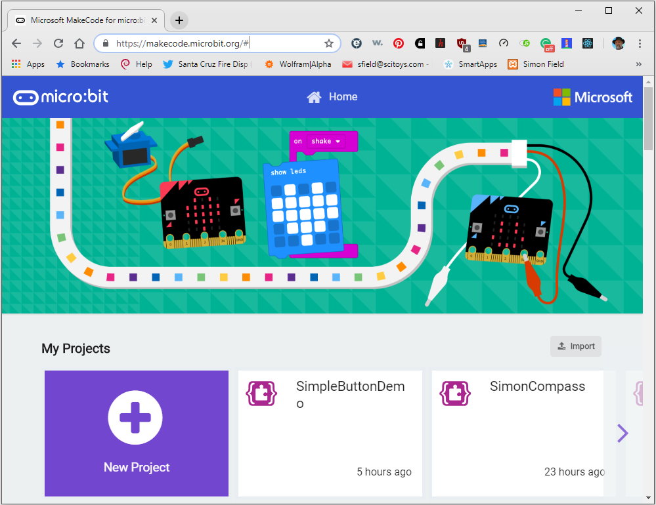Click the scrollbar down arrow

pos(648,498)
